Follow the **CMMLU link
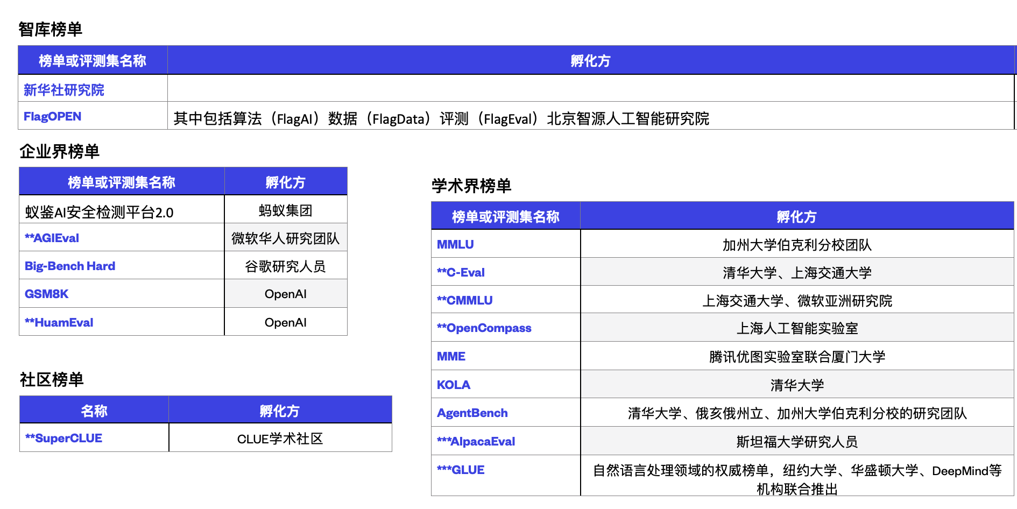Image resolution: width=1017 pixels, height=509 pixels. pos(465,300)
